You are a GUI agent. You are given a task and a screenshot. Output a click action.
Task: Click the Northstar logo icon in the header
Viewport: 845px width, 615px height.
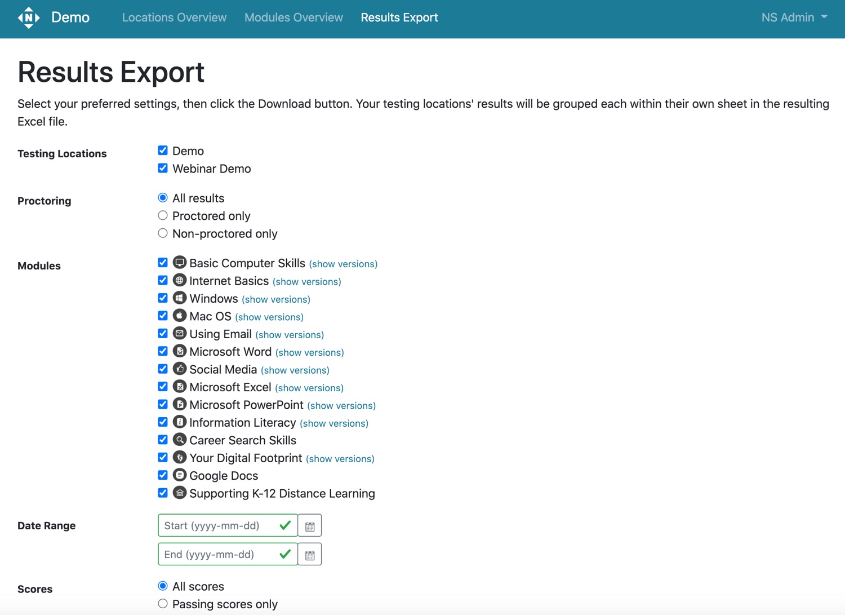(x=29, y=17)
